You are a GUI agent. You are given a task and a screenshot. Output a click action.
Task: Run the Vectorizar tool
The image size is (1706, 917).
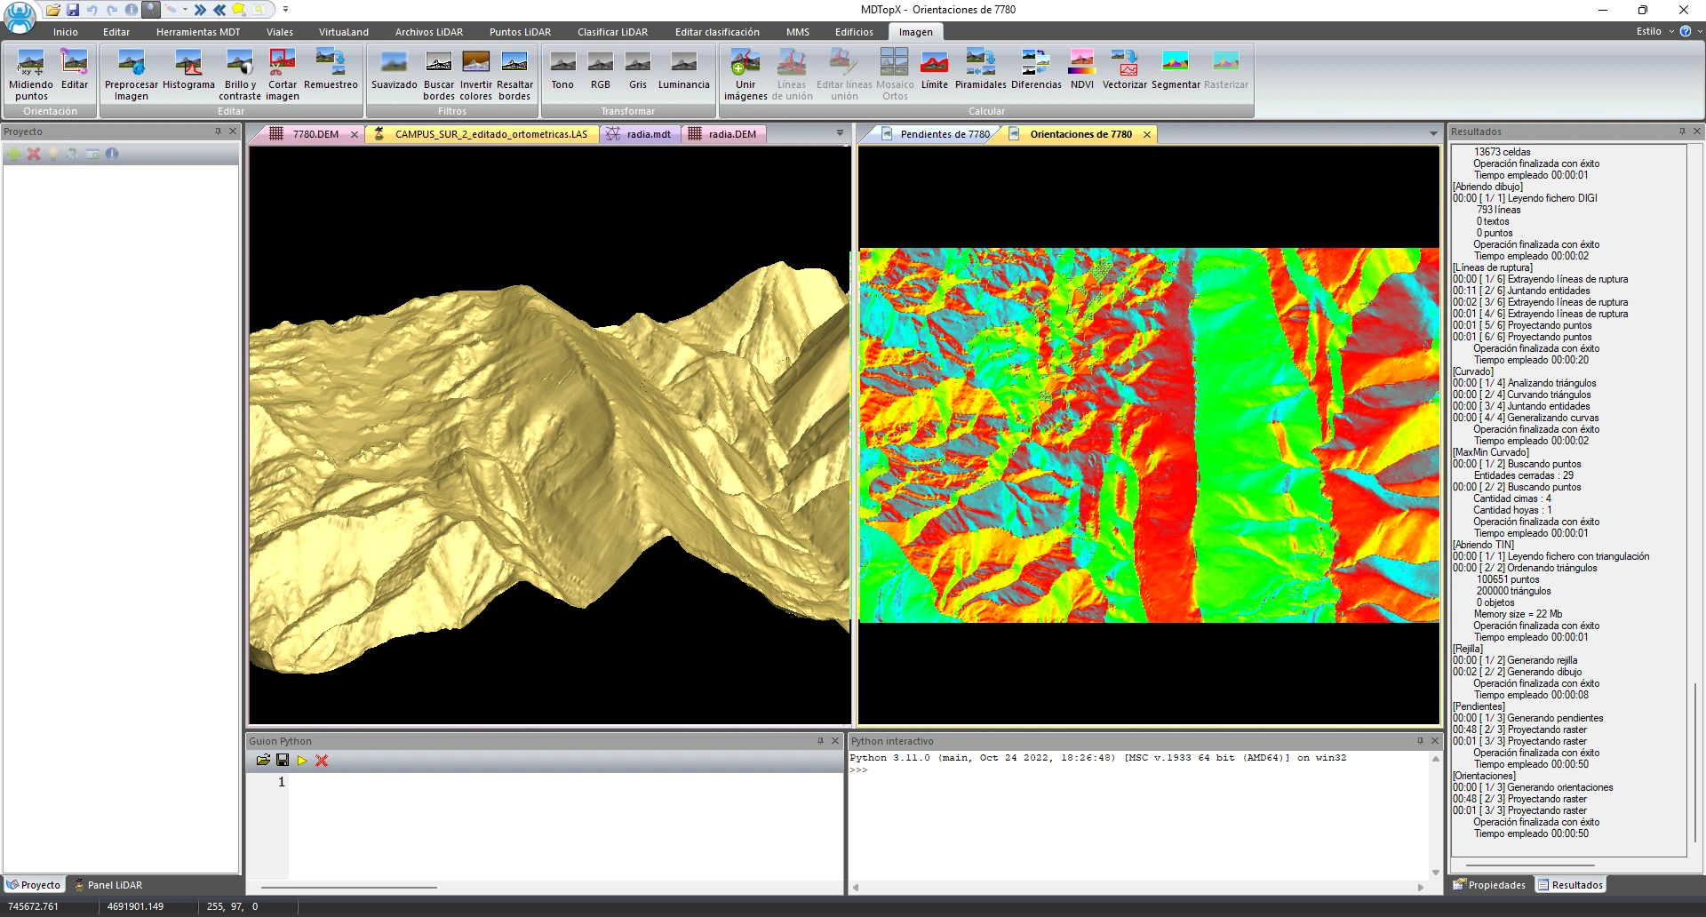pyautogui.click(x=1125, y=69)
